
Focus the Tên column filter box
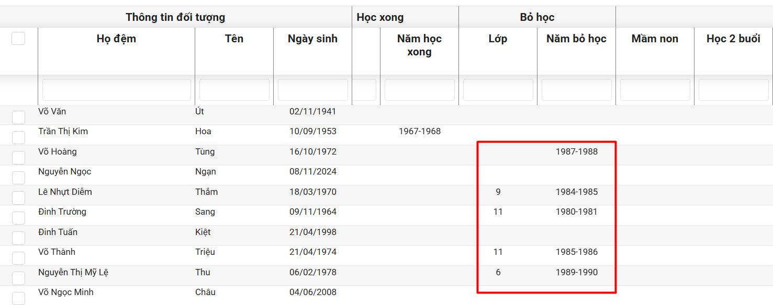click(x=234, y=90)
